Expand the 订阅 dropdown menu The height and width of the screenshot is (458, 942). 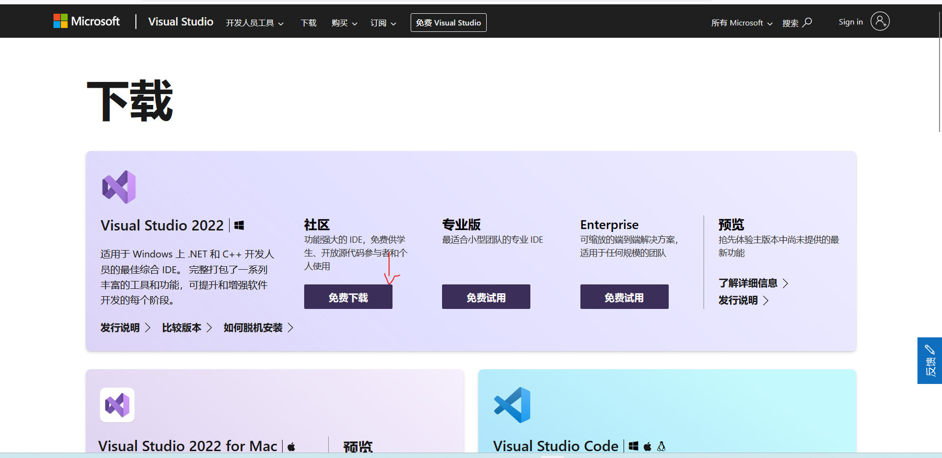click(383, 23)
